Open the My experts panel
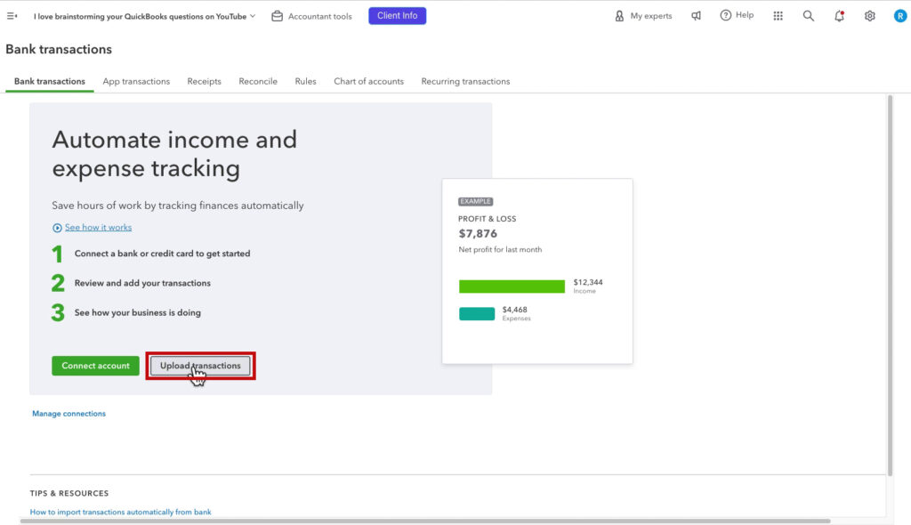 coord(642,15)
